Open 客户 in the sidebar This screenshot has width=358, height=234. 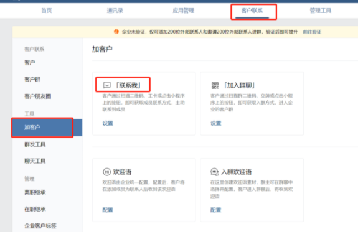click(x=30, y=63)
